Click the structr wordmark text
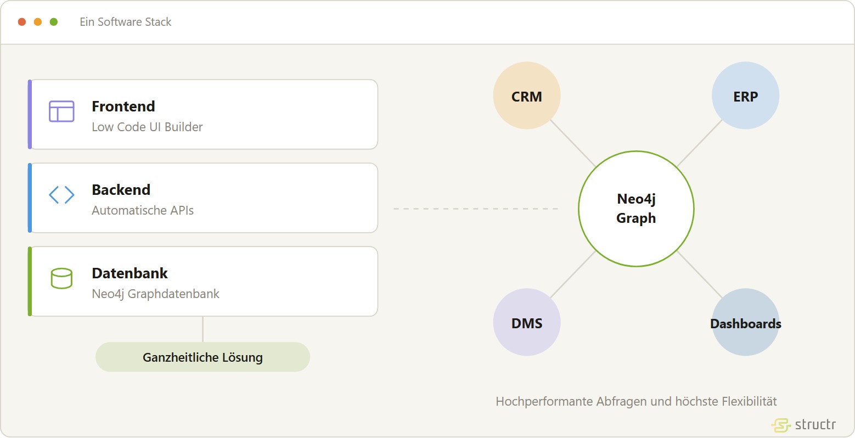This screenshot has height=438, width=855. tap(815, 424)
